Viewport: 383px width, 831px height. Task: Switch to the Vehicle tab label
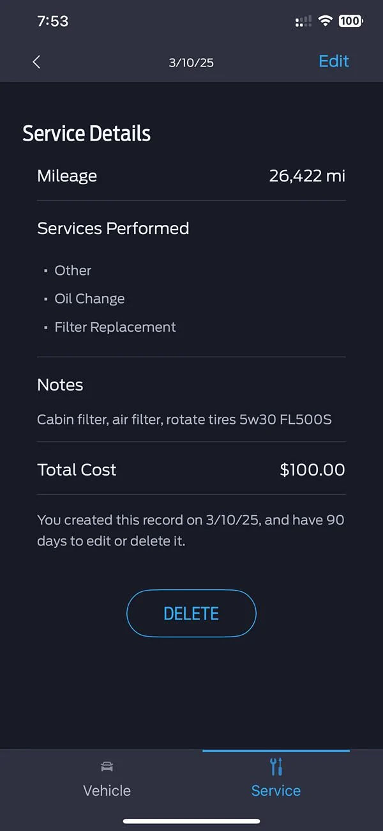pyautogui.click(x=107, y=791)
